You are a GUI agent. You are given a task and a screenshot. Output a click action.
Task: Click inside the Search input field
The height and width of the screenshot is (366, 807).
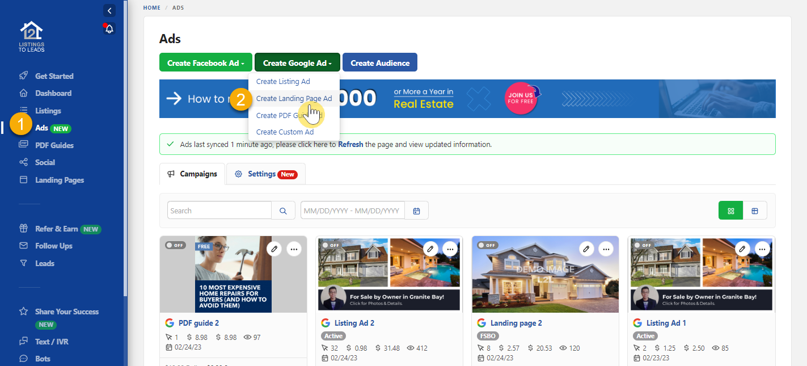coord(219,210)
